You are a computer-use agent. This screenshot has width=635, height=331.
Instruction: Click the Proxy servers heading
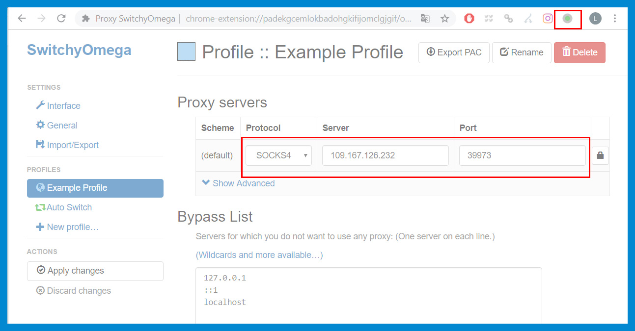tap(222, 102)
